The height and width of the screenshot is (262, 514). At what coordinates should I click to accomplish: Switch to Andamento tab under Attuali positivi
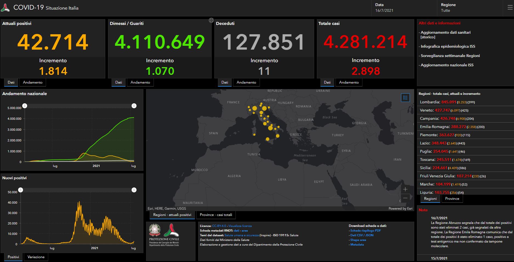point(33,82)
